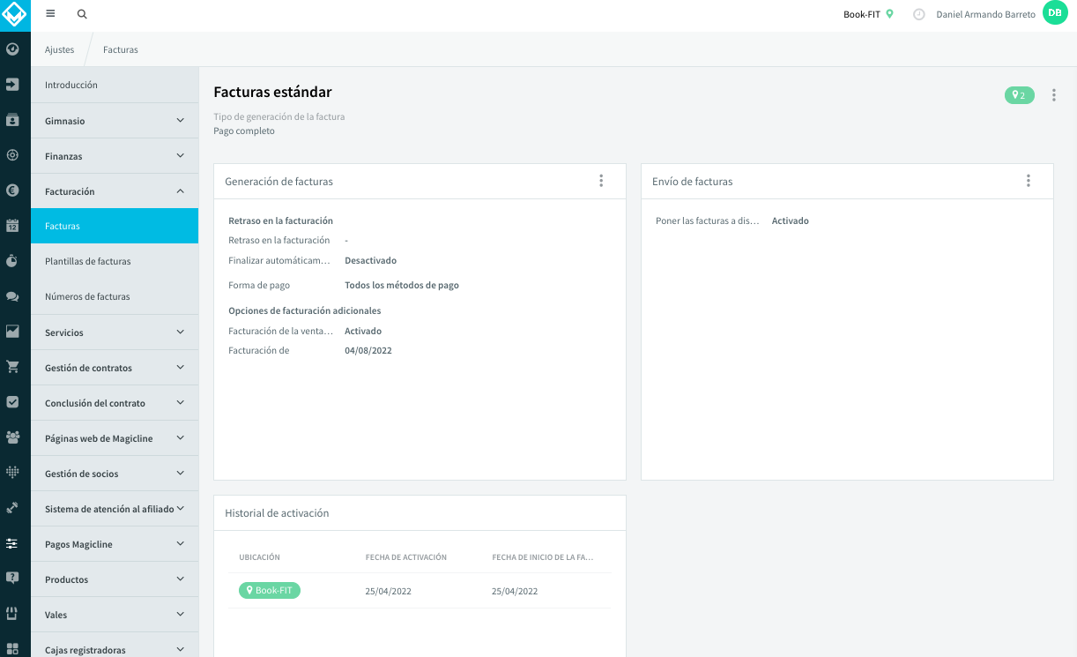Viewport: 1077px width, 657px height.
Task: Open the calendar icon in sidebar
Action: [x=12, y=226]
